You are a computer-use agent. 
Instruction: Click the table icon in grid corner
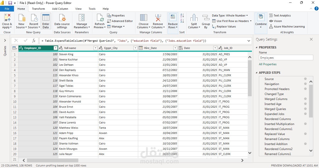point(14,48)
